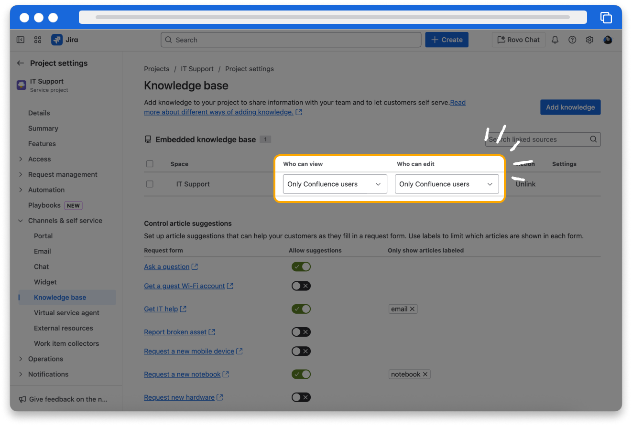The width and height of the screenshot is (632, 426).
Task: Open the Who can view dropdown
Action: [x=335, y=184]
